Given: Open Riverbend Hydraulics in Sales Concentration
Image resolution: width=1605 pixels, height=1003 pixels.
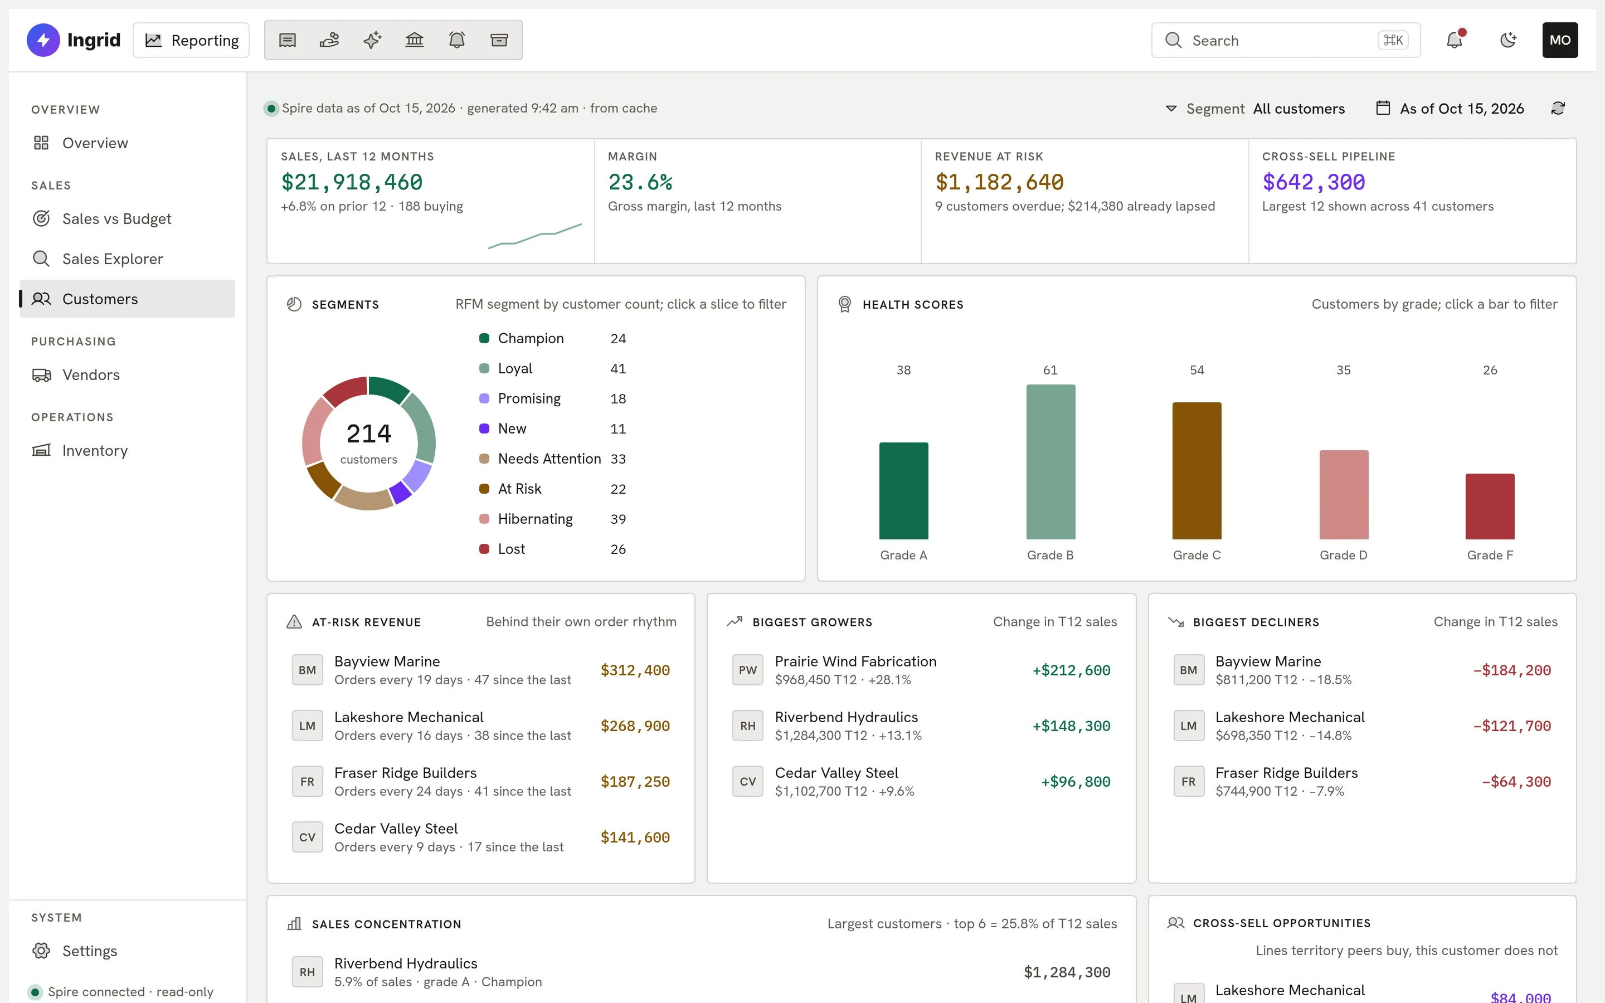Looking at the screenshot, I should [x=701, y=972].
